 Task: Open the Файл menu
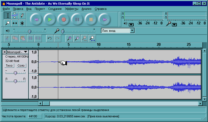pos(6,9)
